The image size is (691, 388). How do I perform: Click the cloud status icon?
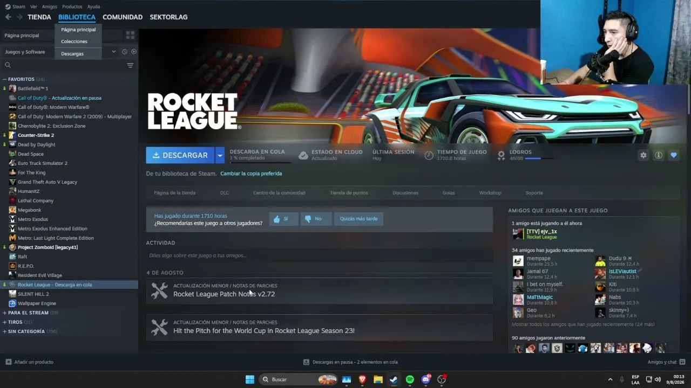[303, 155]
